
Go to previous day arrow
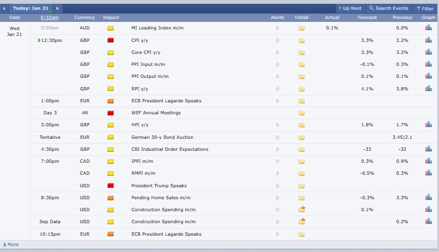(5, 9)
